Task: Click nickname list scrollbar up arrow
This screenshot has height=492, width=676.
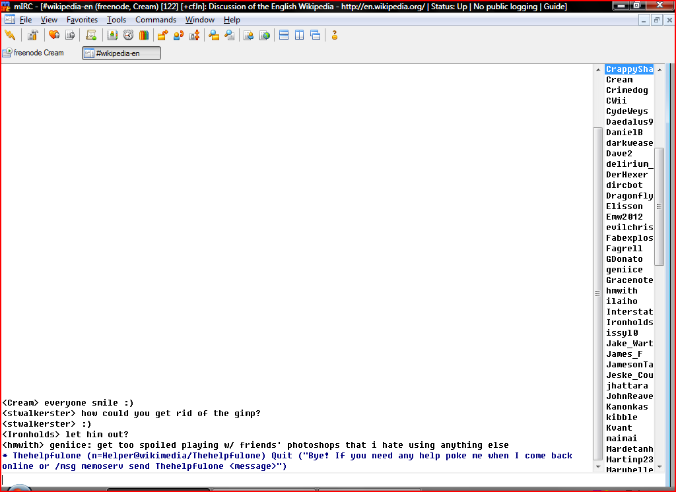Action: point(659,69)
